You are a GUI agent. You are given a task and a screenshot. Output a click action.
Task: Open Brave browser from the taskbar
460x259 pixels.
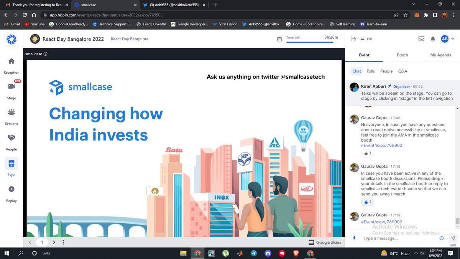click(296, 253)
